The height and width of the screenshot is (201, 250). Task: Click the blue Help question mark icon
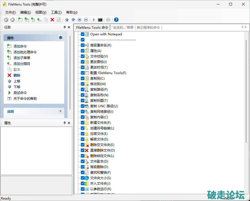pos(116,20)
